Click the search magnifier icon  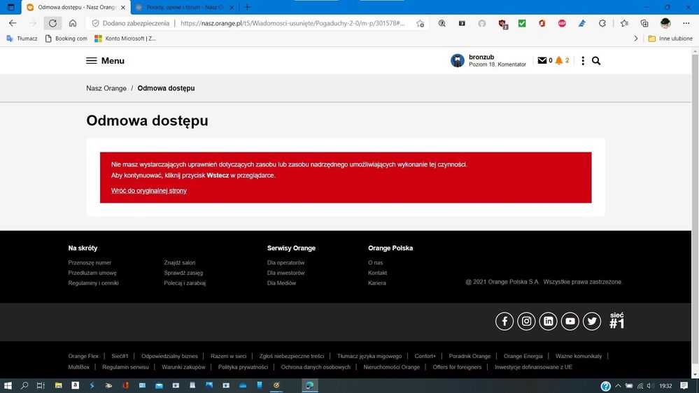coord(596,61)
